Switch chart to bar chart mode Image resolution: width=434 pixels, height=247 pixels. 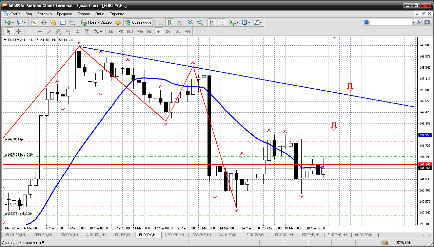click(160, 22)
